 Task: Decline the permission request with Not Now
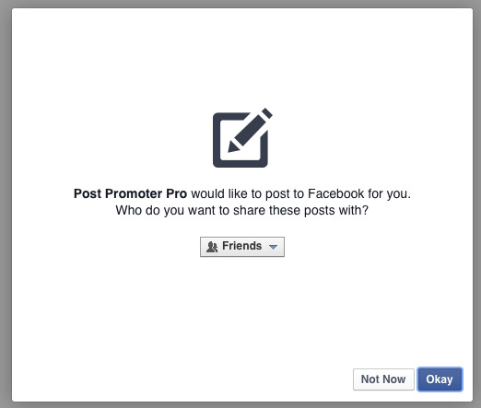(x=383, y=379)
